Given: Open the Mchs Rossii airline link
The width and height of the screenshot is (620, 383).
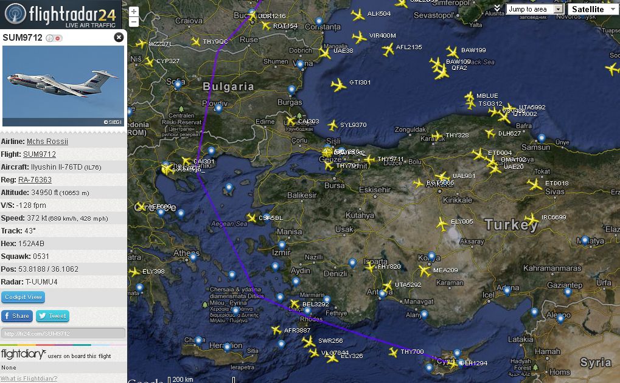Looking at the screenshot, I should [x=47, y=142].
